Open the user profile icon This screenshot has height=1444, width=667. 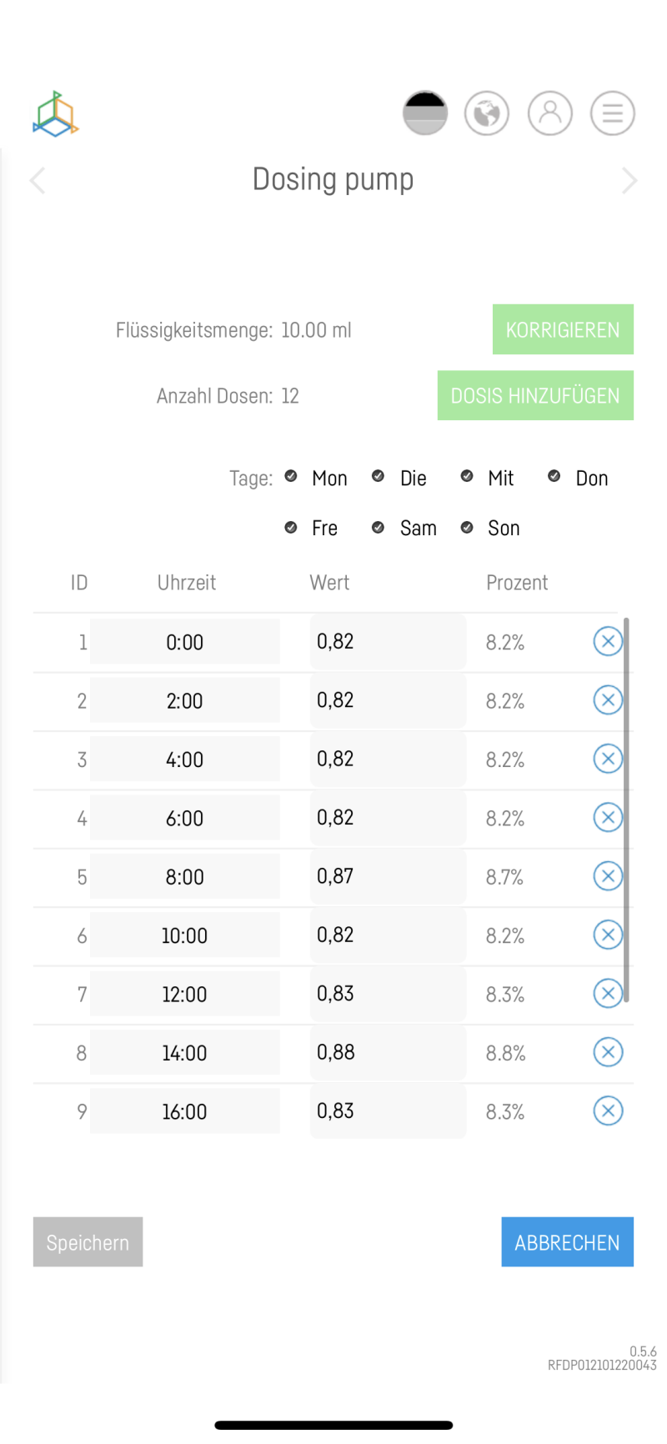coord(550,113)
